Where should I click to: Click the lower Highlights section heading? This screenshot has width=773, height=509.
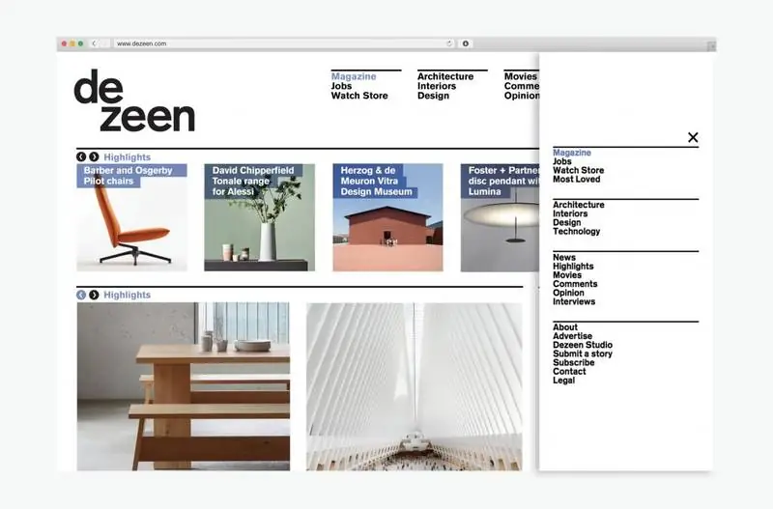coord(128,295)
